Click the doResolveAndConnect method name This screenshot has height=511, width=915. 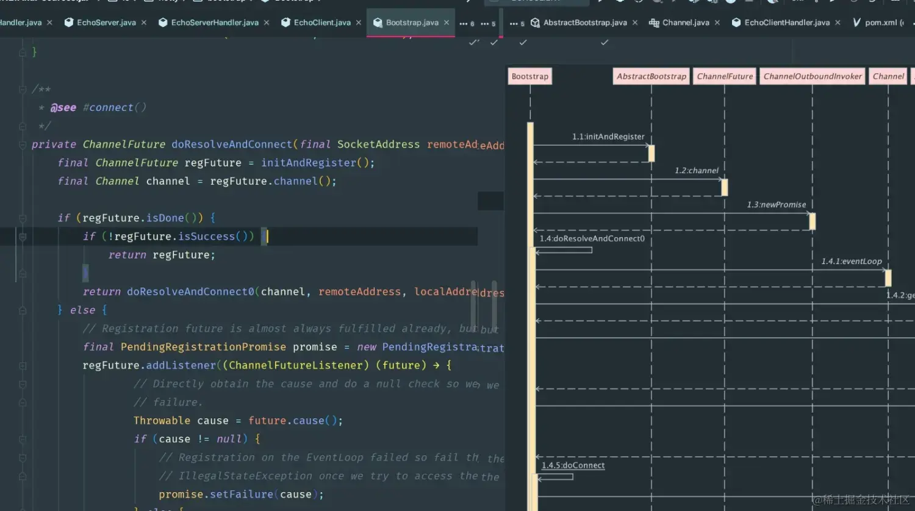232,145
